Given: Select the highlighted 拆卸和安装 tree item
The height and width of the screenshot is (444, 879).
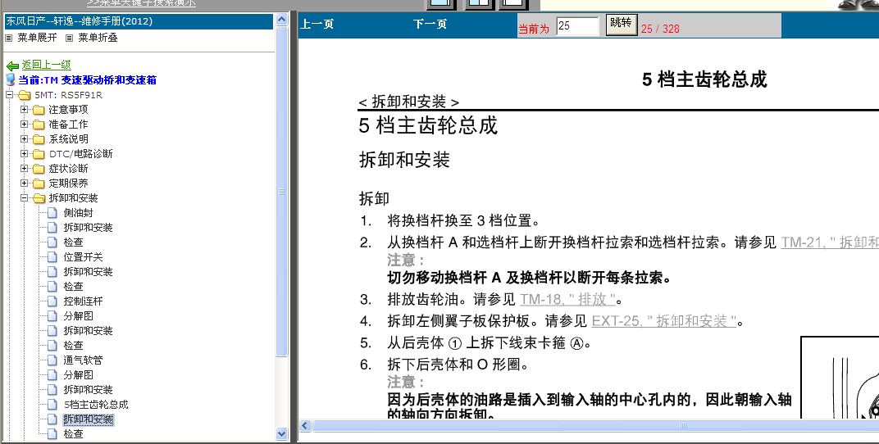Looking at the screenshot, I should pyautogui.click(x=88, y=419).
